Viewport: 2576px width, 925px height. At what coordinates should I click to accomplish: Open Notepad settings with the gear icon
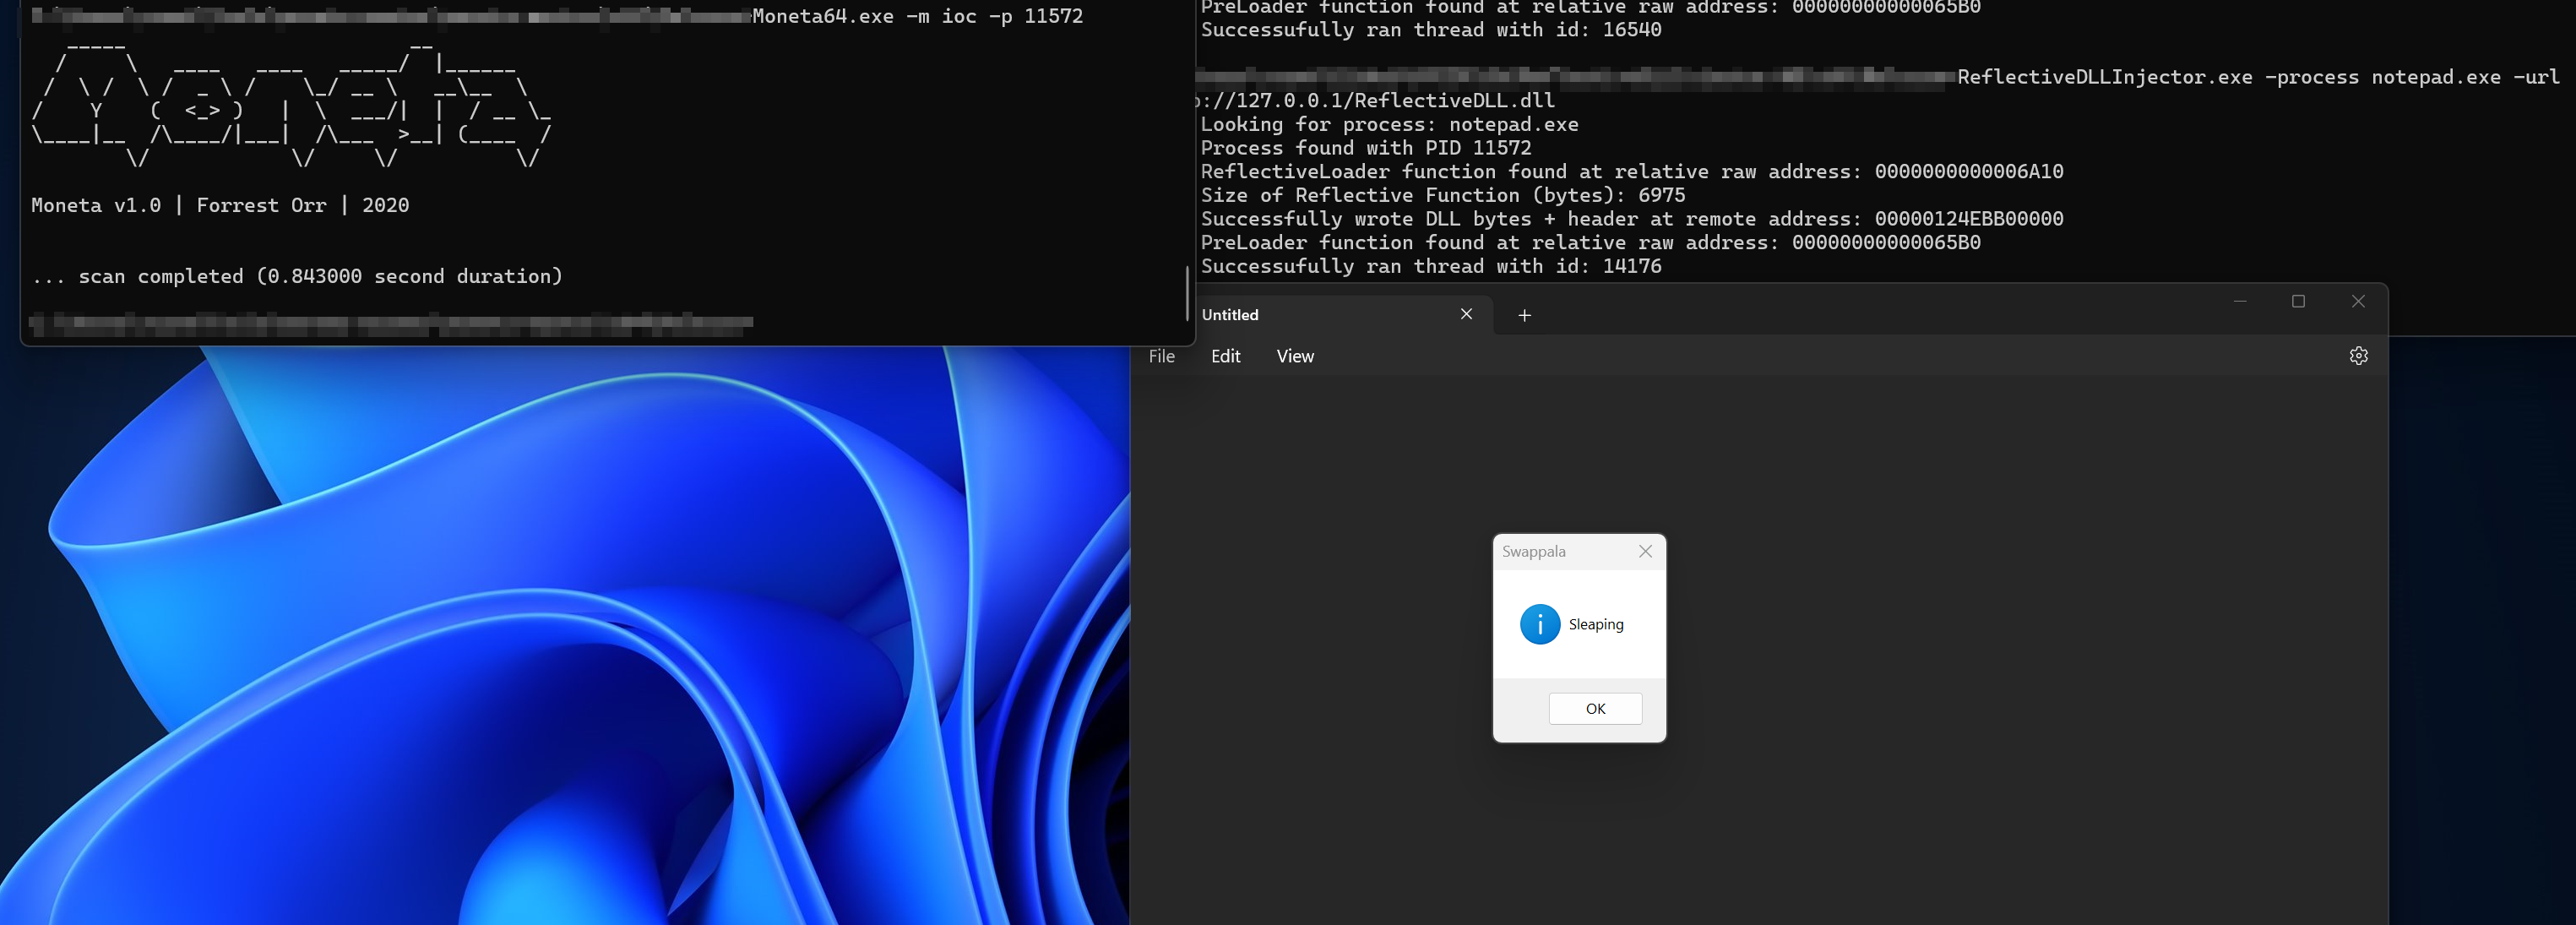pyautogui.click(x=2359, y=355)
